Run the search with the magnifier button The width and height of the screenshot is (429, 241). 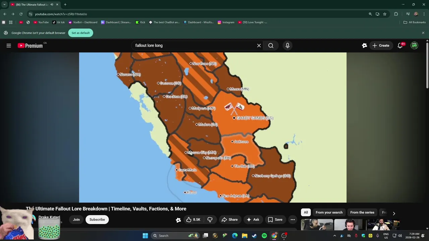pyautogui.click(x=271, y=46)
